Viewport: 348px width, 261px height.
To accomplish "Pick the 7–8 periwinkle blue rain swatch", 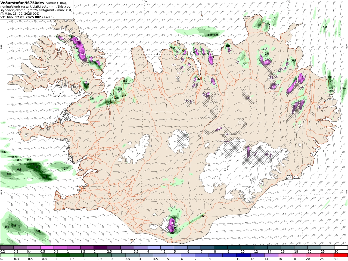I will (201, 255).
